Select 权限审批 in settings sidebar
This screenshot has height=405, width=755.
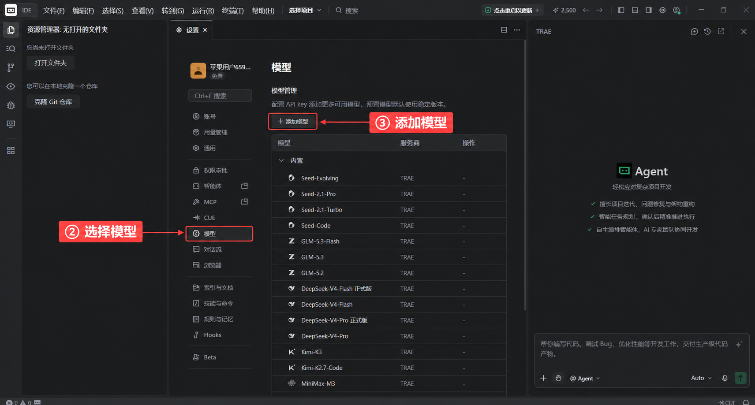(219, 170)
